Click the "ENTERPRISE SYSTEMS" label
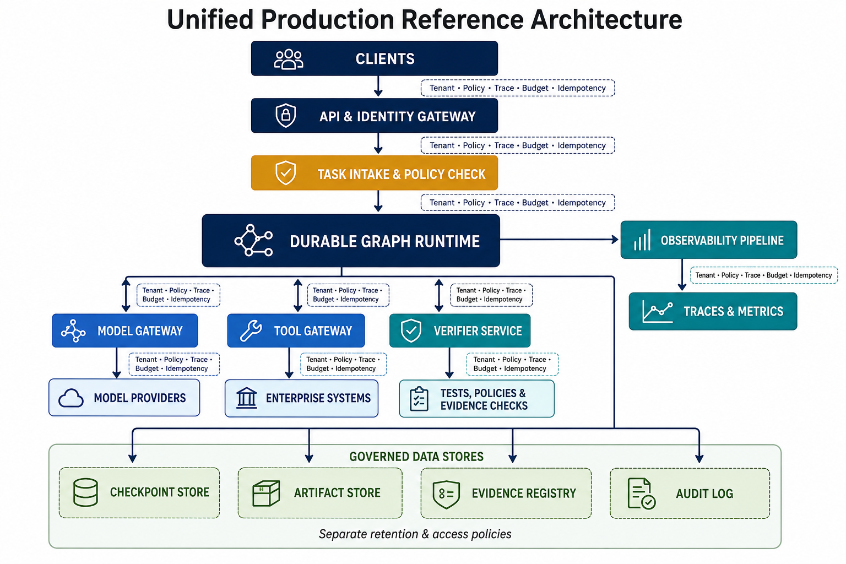846x564 pixels. point(318,398)
